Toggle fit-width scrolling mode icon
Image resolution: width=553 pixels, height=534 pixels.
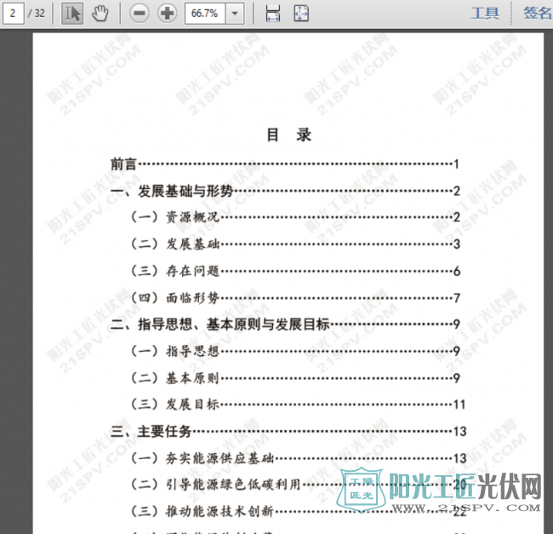pos(273,14)
